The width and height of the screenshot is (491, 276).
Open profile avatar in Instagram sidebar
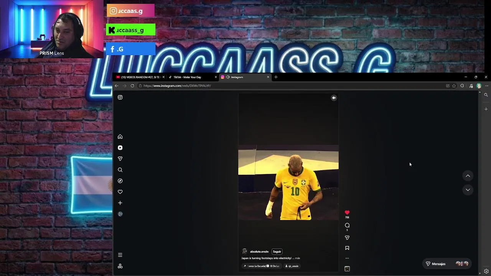120,214
